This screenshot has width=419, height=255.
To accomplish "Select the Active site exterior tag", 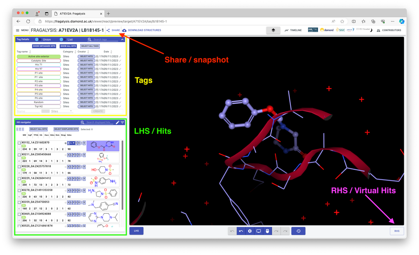I will point(39,56).
